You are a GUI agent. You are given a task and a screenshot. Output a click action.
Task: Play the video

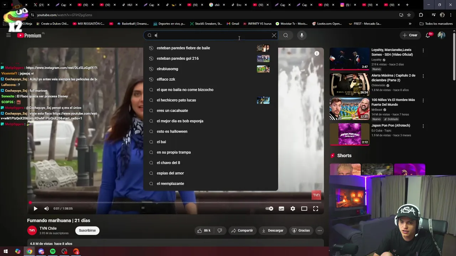[x=35, y=209]
